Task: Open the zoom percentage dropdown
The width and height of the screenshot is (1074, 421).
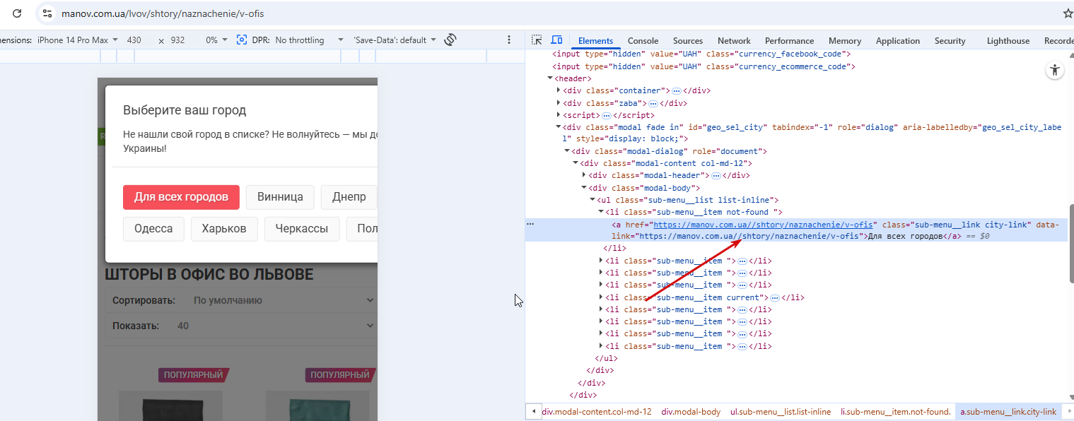Action: (216, 40)
